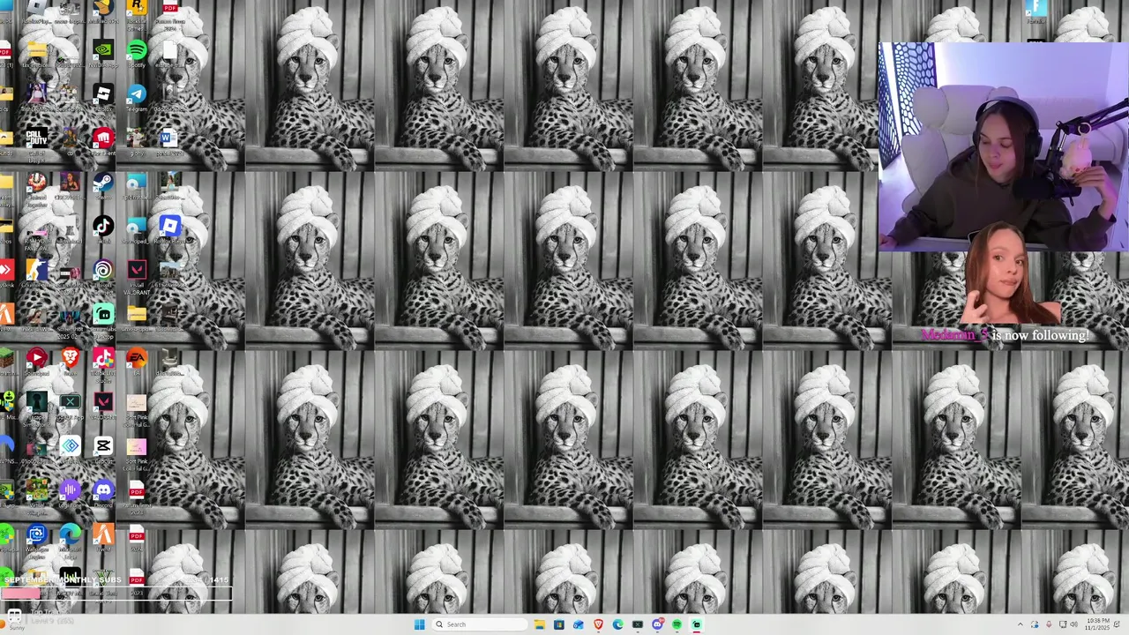Open the clock and calendar flyout
The width and height of the screenshot is (1129, 635).
[1098, 624]
